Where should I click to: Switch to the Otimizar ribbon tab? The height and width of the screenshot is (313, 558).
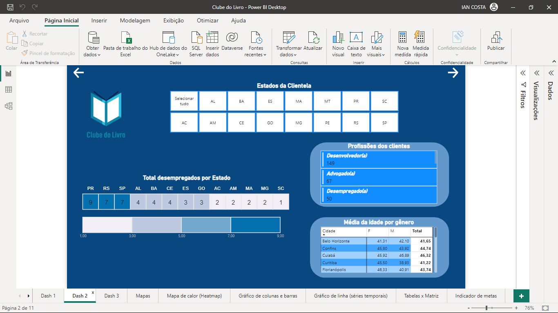point(208,20)
